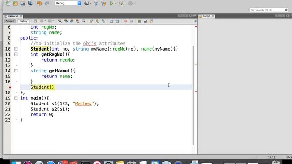Open the Profile Project dropdown arrow
Screen dimensions: 292x164
(135, 3)
